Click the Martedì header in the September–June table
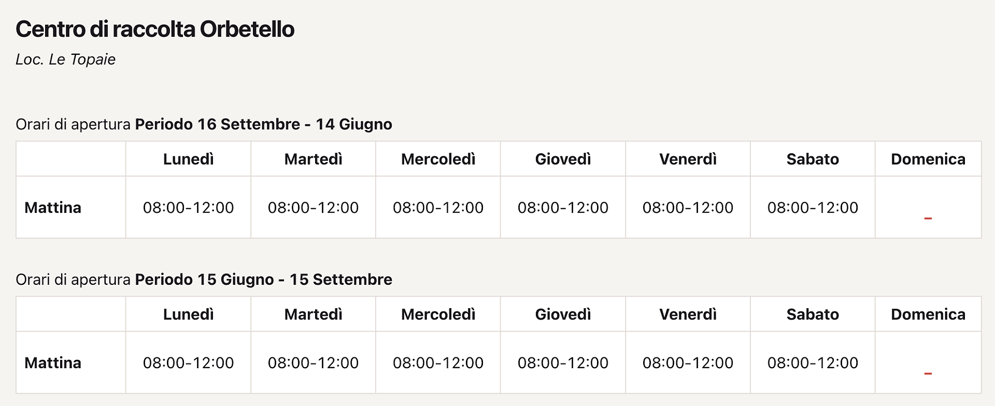This screenshot has width=995, height=406. point(313,159)
